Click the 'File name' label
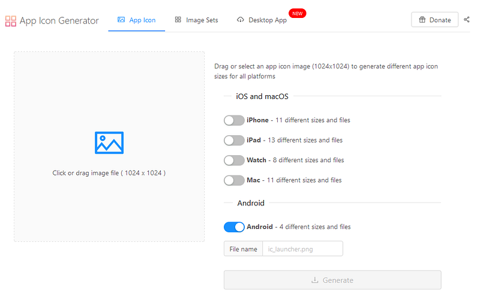Image resolution: width=480 pixels, height=297 pixels. click(x=244, y=249)
